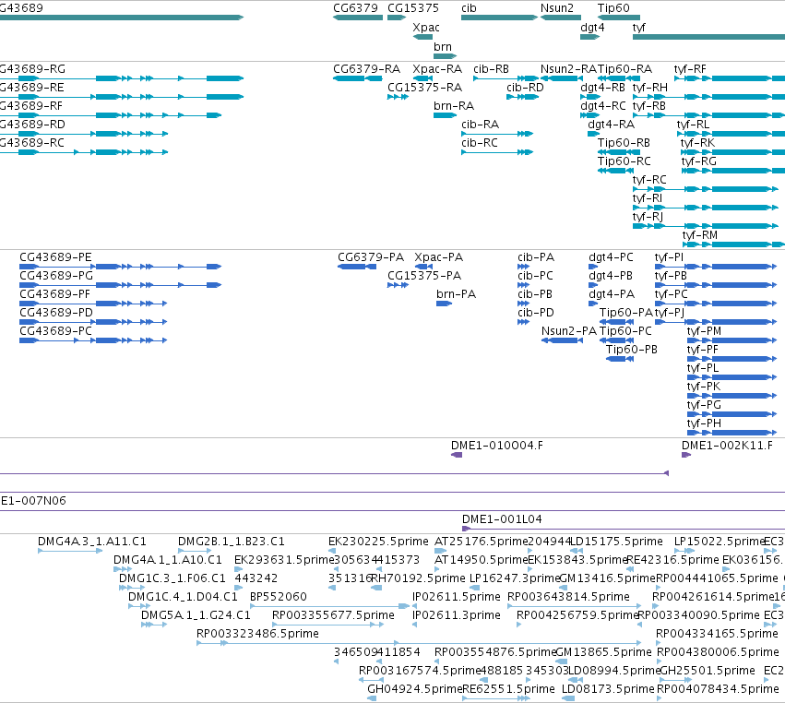The width and height of the screenshot is (785, 703).
Task: Click the purple arrow glyph under DME1-010O04.F
Action: click(x=457, y=455)
